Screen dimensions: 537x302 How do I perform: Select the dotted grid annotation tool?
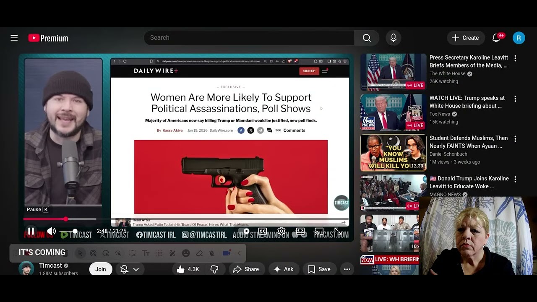pos(159,253)
